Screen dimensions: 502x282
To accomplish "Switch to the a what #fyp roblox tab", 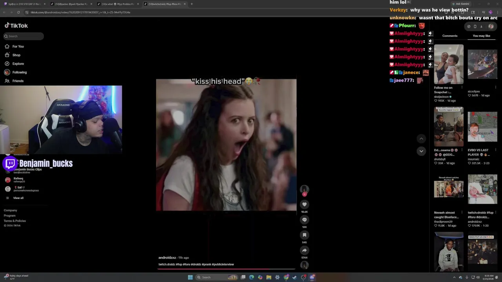I will [118, 4].
